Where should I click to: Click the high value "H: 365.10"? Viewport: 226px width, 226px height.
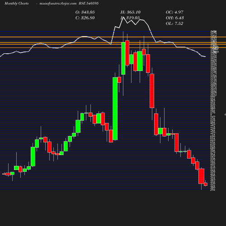(x=131, y=12)
